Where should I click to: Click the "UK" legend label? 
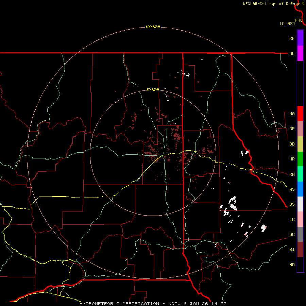(x=292, y=53)
